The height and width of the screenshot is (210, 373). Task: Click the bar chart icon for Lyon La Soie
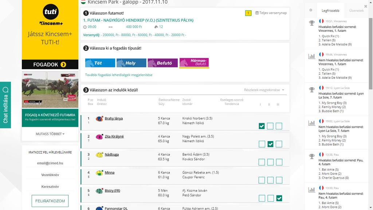pyautogui.click(x=311, y=123)
